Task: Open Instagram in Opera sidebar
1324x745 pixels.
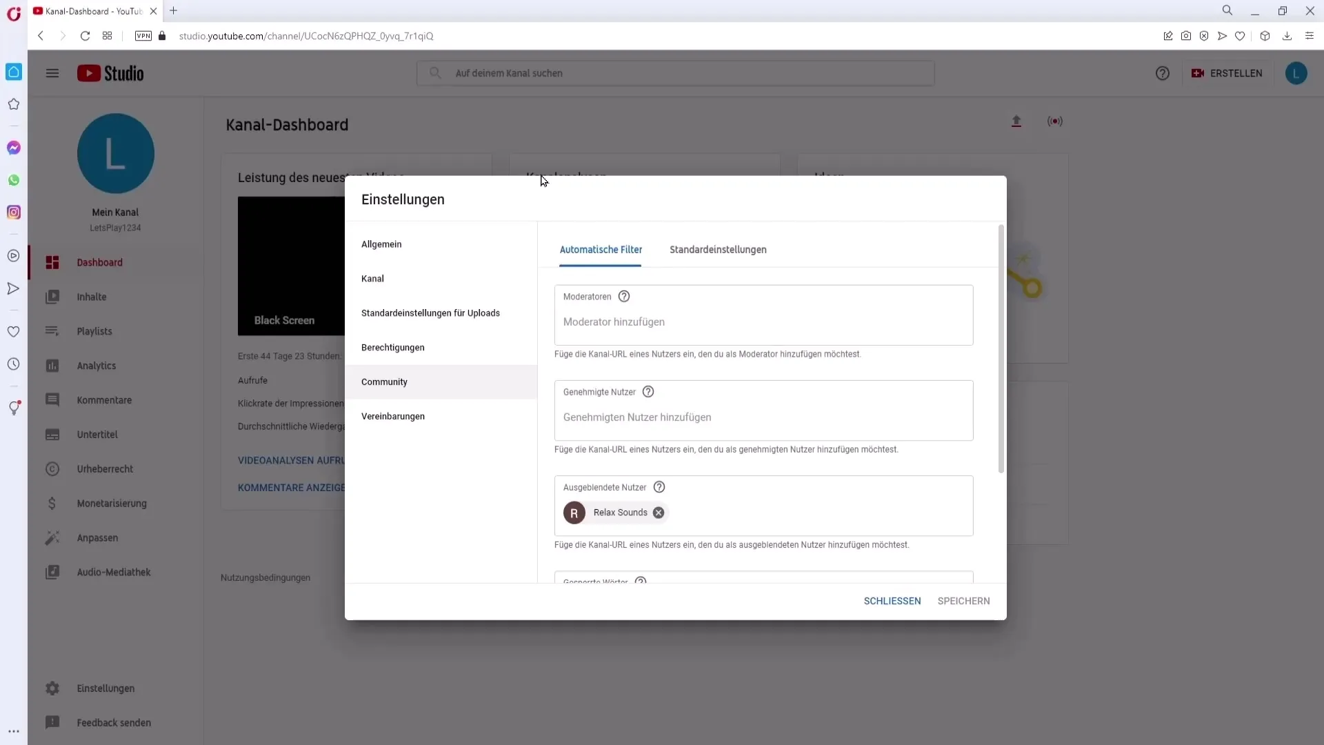Action: click(x=14, y=212)
